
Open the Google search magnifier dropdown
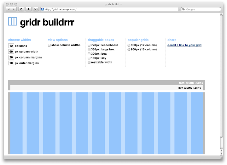[x=183, y=9]
